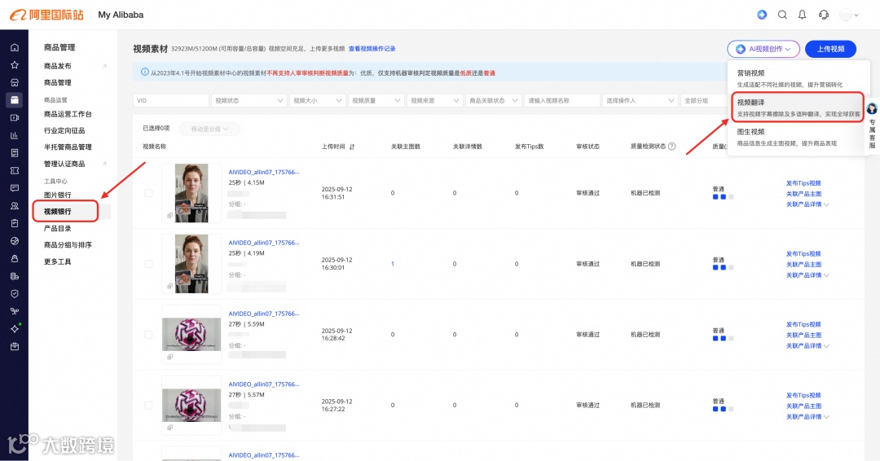Click the 阿里国际站 logo

[46, 15]
